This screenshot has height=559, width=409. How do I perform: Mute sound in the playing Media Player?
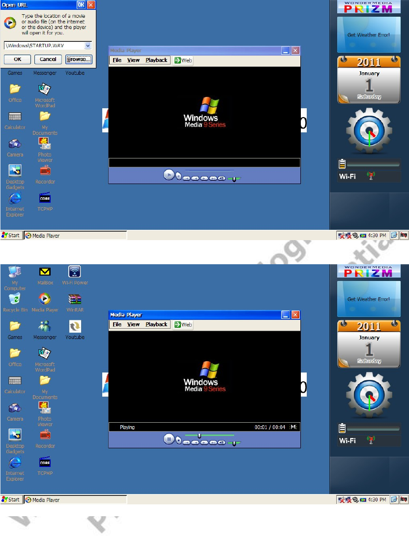(222, 443)
